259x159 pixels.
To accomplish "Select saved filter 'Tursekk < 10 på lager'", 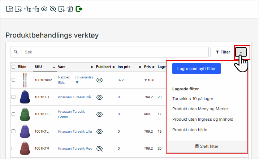I will click(x=193, y=99).
